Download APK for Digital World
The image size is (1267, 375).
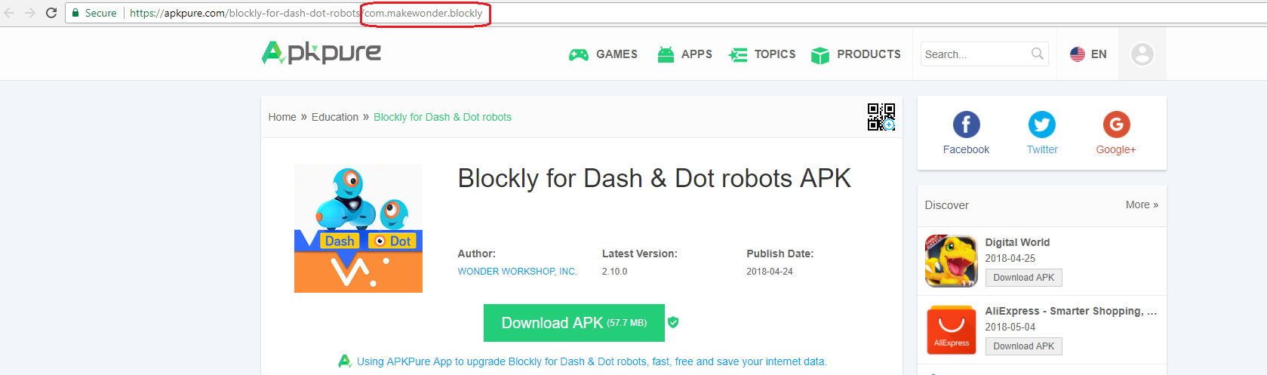click(x=1023, y=278)
